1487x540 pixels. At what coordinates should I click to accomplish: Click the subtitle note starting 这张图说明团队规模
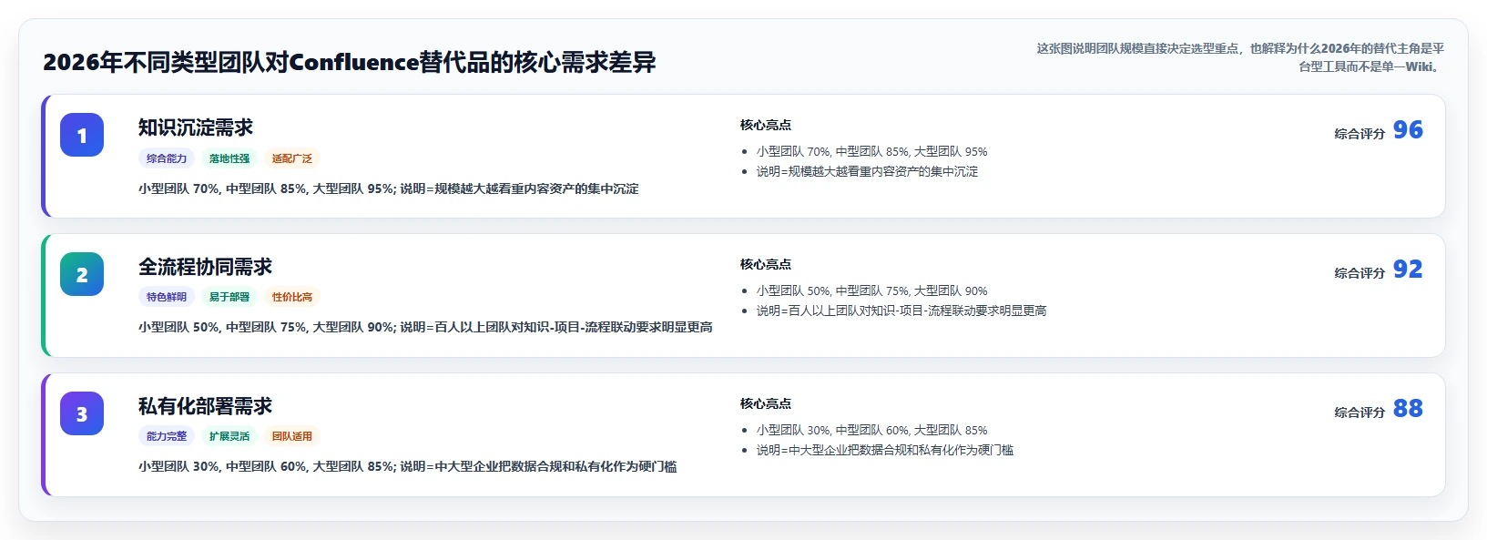click(x=1240, y=57)
